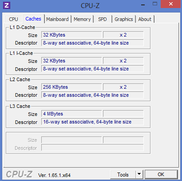Click the CPU-Z purple app icon

tap(7, 5)
